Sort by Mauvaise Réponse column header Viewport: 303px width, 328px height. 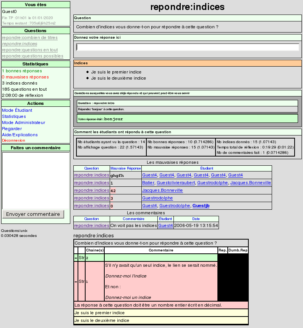(x=125, y=168)
